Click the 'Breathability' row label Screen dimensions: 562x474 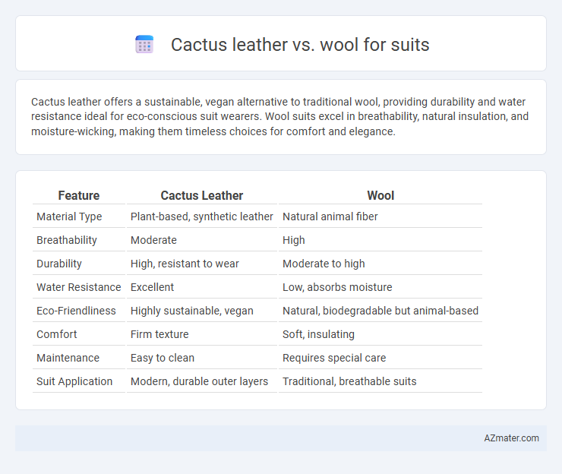tap(67, 240)
